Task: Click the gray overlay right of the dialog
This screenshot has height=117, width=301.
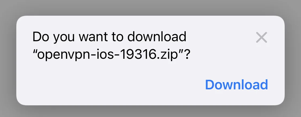Action: pos(293,60)
